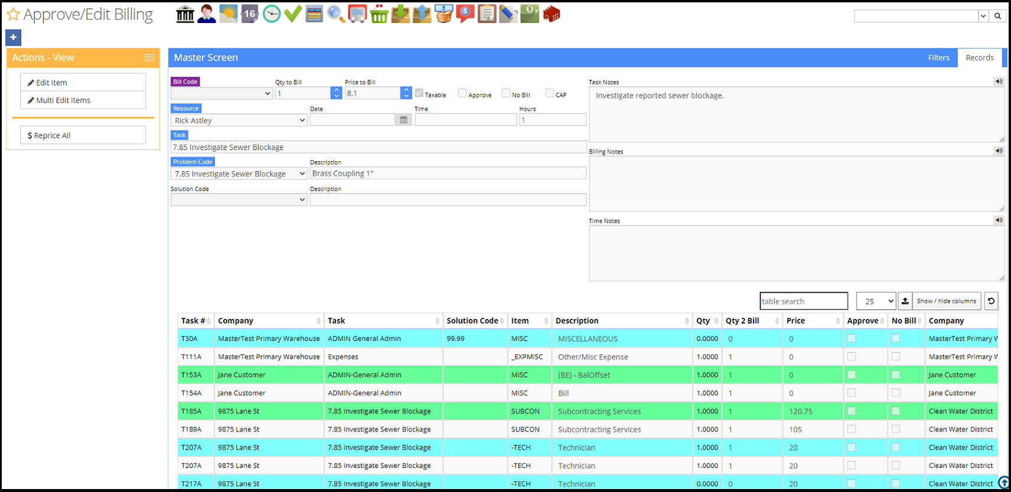Screen dimensions: 1011x492
Task: Click the bank building toolbar icon
Action: tap(185, 14)
